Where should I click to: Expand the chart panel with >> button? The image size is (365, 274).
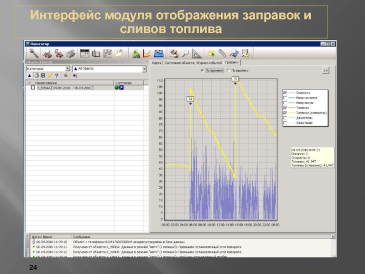click(325, 71)
